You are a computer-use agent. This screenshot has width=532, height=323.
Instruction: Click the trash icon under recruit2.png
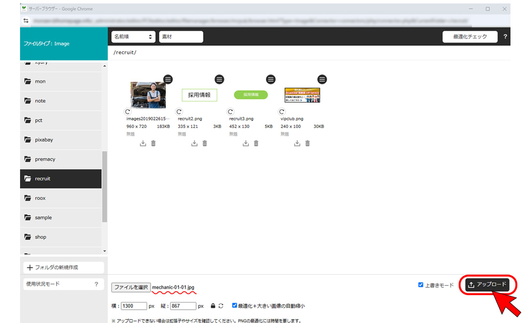(x=205, y=143)
